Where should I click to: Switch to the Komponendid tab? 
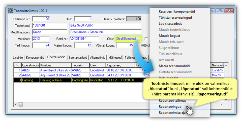click(x=35, y=58)
